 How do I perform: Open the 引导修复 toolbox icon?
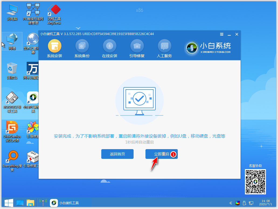tap(137, 46)
